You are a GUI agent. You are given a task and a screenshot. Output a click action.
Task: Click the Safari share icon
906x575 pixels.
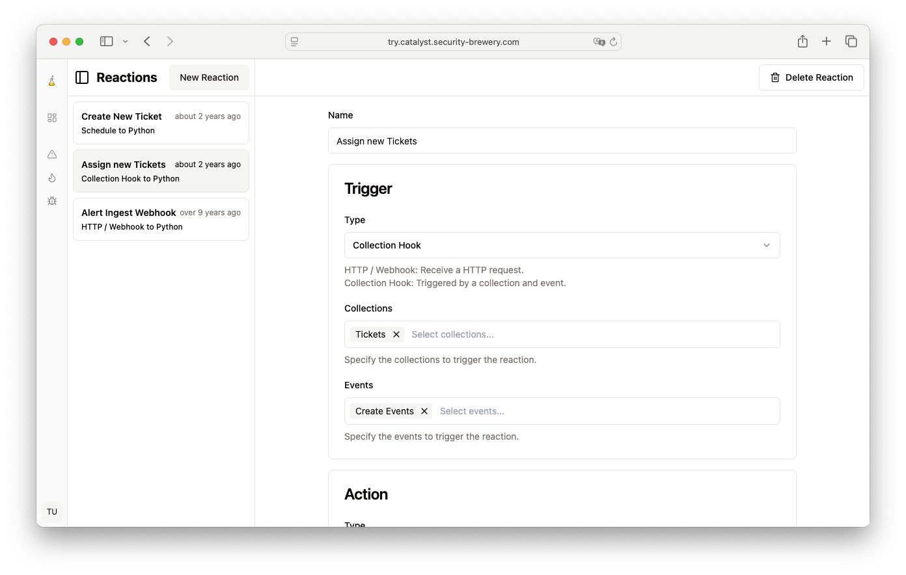(803, 42)
